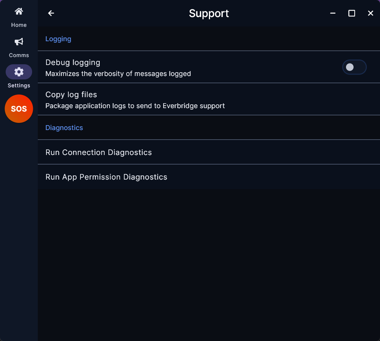The width and height of the screenshot is (380, 341).
Task: Click the Home label in sidebar
Action: pos(19,25)
